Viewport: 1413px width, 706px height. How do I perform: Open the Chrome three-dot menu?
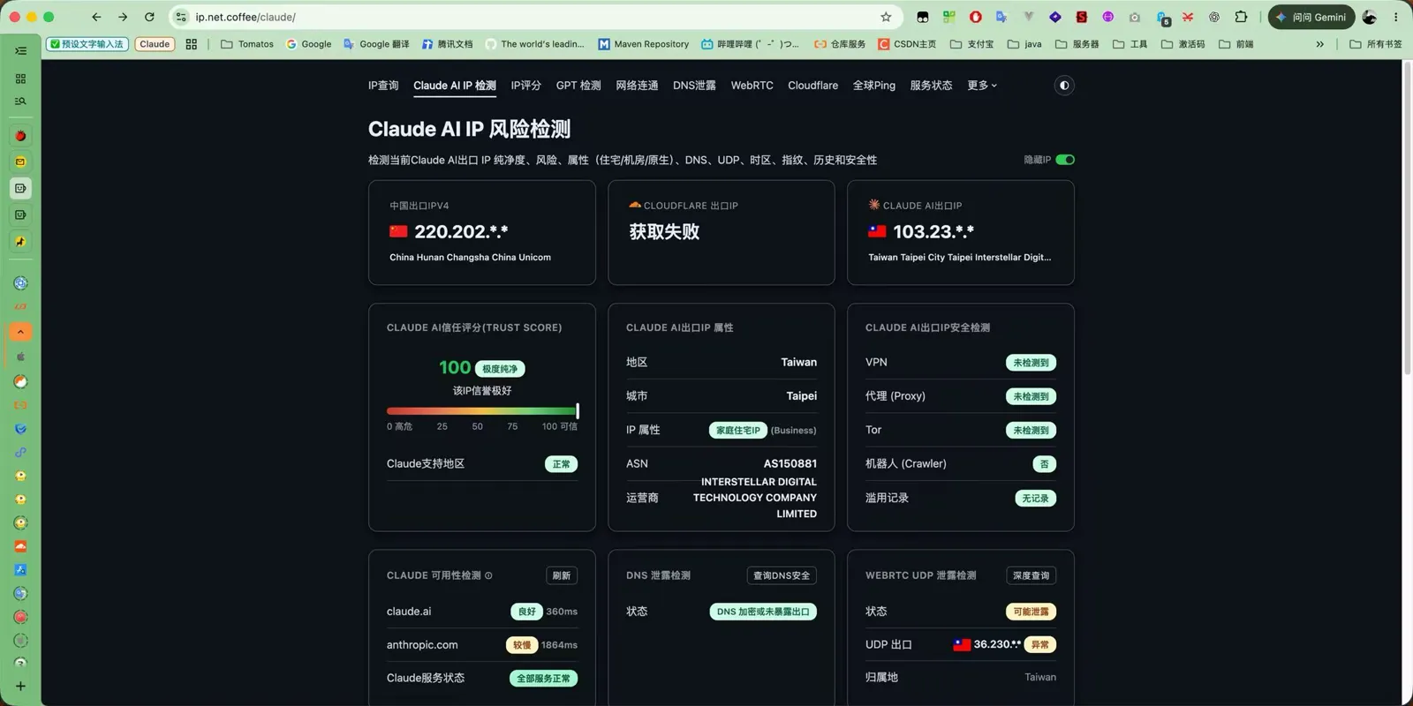(1396, 17)
